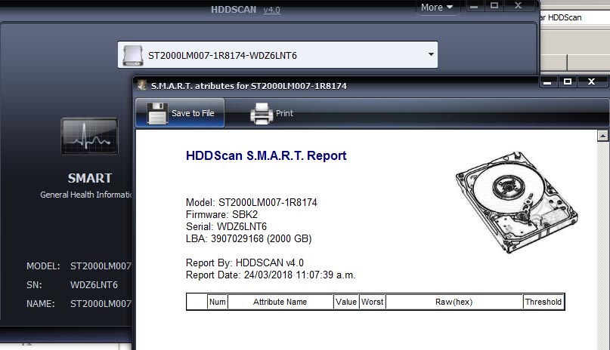Click the SMART label in main window
Image resolution: width=610 pixels, height=350 pixels.
(89, 178)
